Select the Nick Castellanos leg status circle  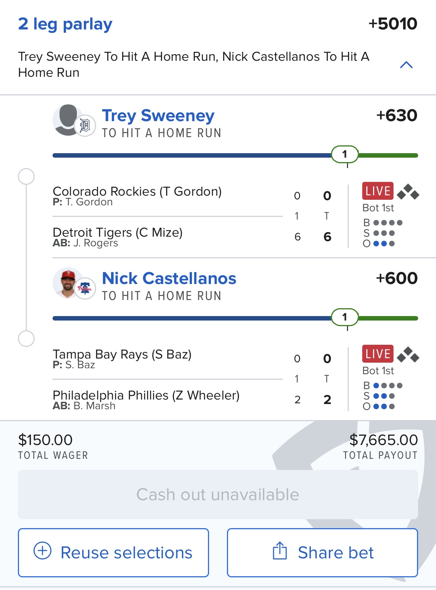[26, 339]
